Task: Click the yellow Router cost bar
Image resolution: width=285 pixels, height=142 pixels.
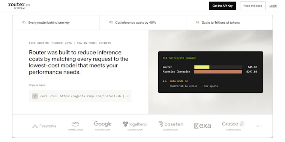Action: tap(202, 67)
